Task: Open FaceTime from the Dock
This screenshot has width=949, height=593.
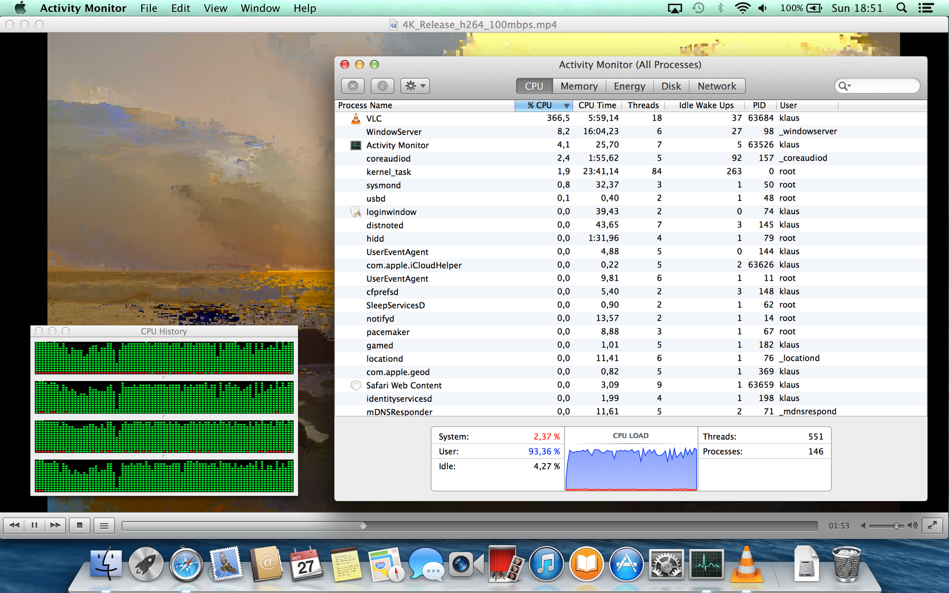Action: click(466, 564)
